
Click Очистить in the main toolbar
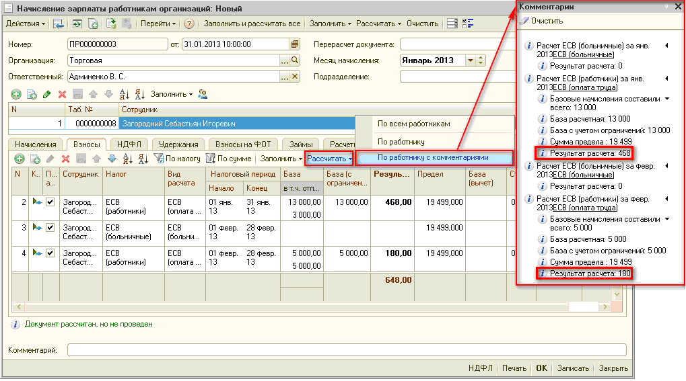[423, 24]
